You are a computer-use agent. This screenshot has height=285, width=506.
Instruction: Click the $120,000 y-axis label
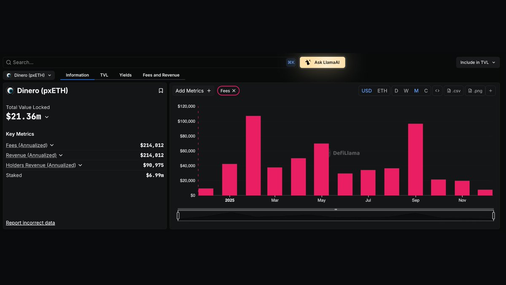[x=186, y=106]
